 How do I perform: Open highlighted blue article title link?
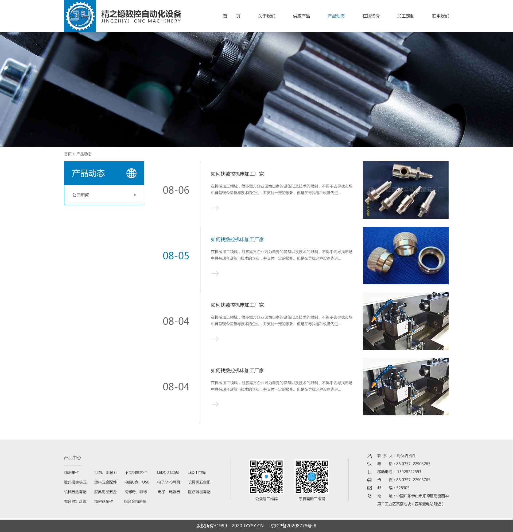coord(237,239)
